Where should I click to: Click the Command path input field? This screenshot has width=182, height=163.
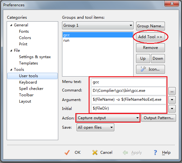click(x=129, y=91)
